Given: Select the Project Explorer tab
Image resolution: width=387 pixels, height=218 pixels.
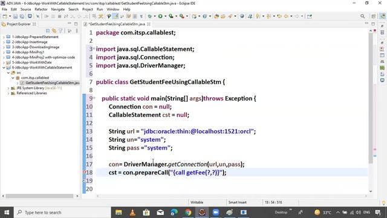Looking at the screenshot, I should [x=19, y=24].
